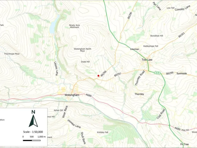Click the Inkerman place label

134,49
